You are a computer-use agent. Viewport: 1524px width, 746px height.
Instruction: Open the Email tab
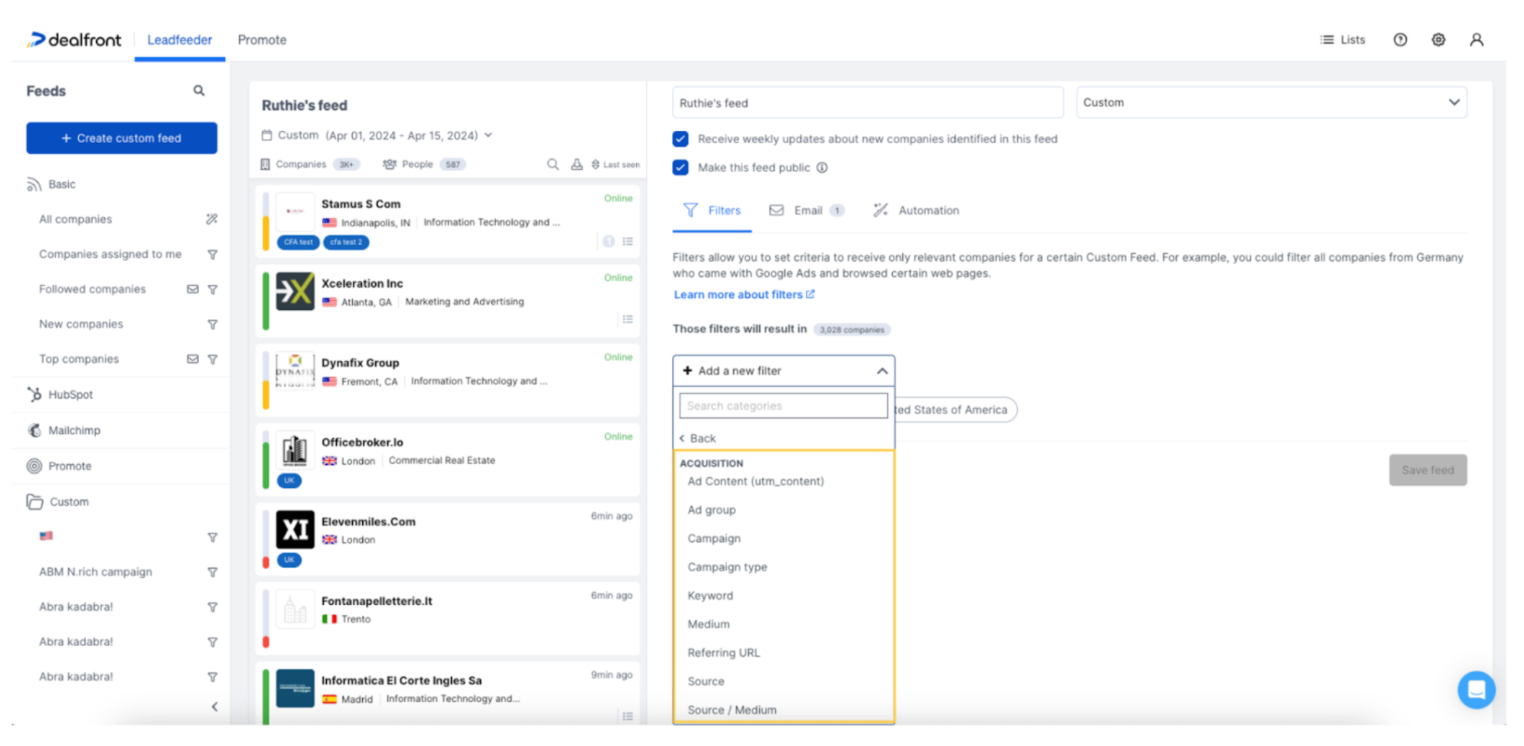coord(805,210)
